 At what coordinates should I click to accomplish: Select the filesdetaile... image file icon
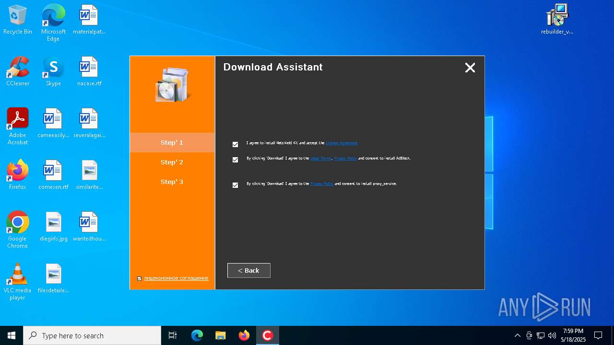[53, 279]
